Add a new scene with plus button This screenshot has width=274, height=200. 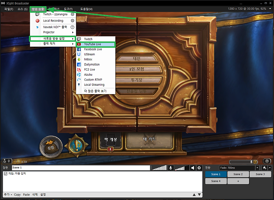[238, 181]
